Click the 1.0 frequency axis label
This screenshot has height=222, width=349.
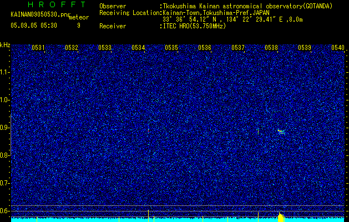[x=4, y=100]
